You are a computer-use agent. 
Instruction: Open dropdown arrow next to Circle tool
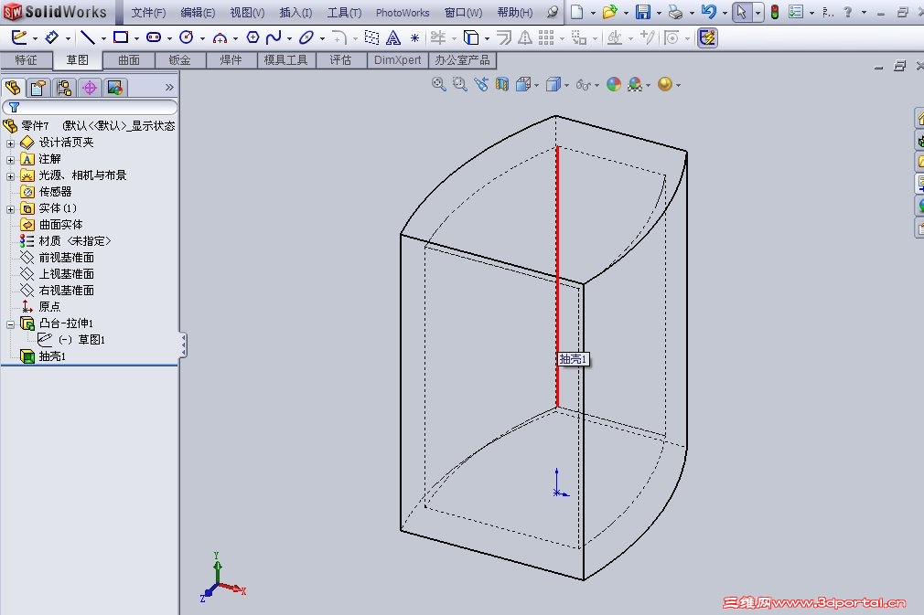[203, 39]
